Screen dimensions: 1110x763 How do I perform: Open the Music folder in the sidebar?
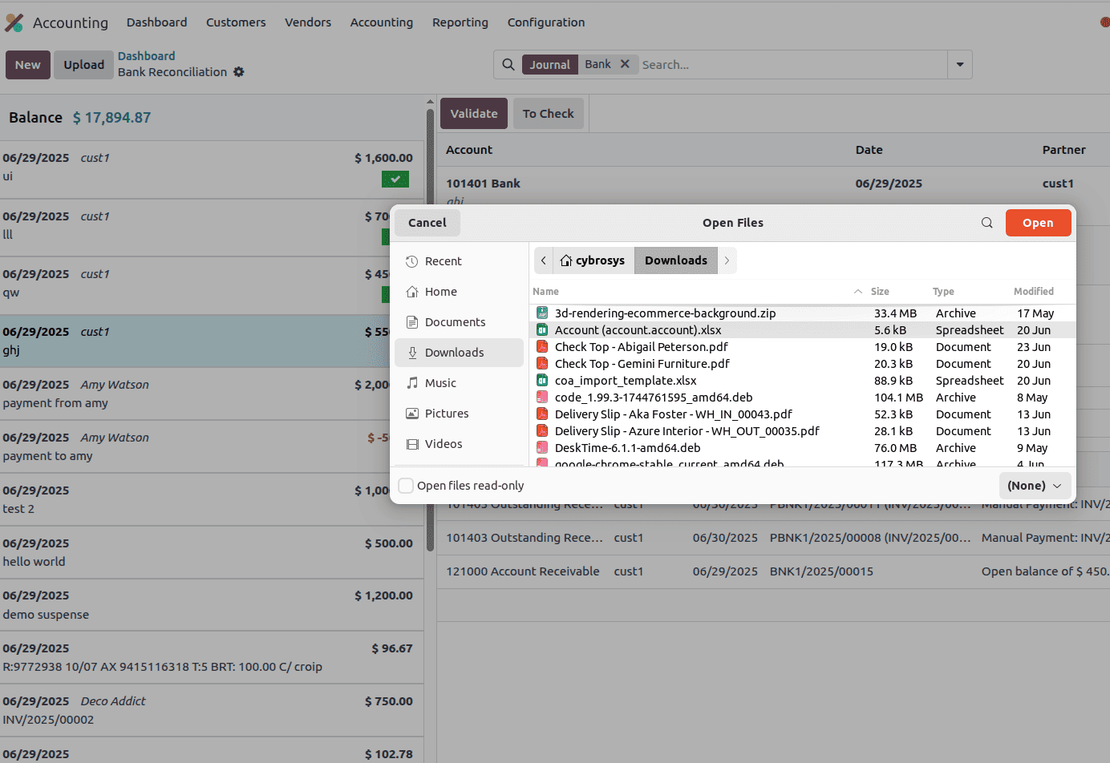point(459,383)
